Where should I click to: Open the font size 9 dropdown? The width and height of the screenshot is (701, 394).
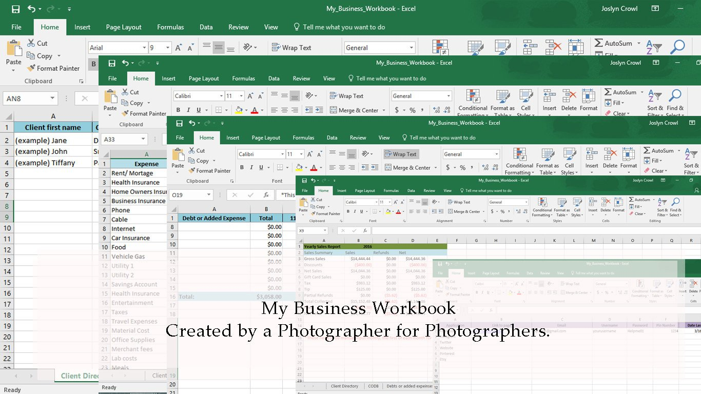click(167, 48)
